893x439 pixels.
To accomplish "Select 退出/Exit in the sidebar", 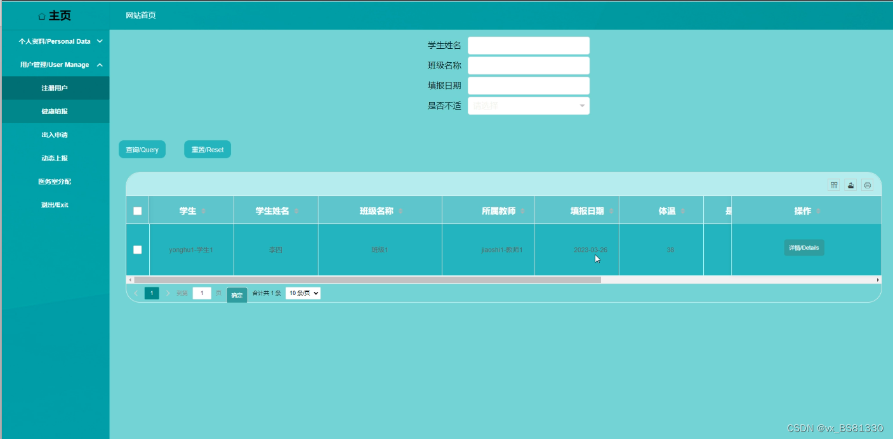I will point(55,205).
